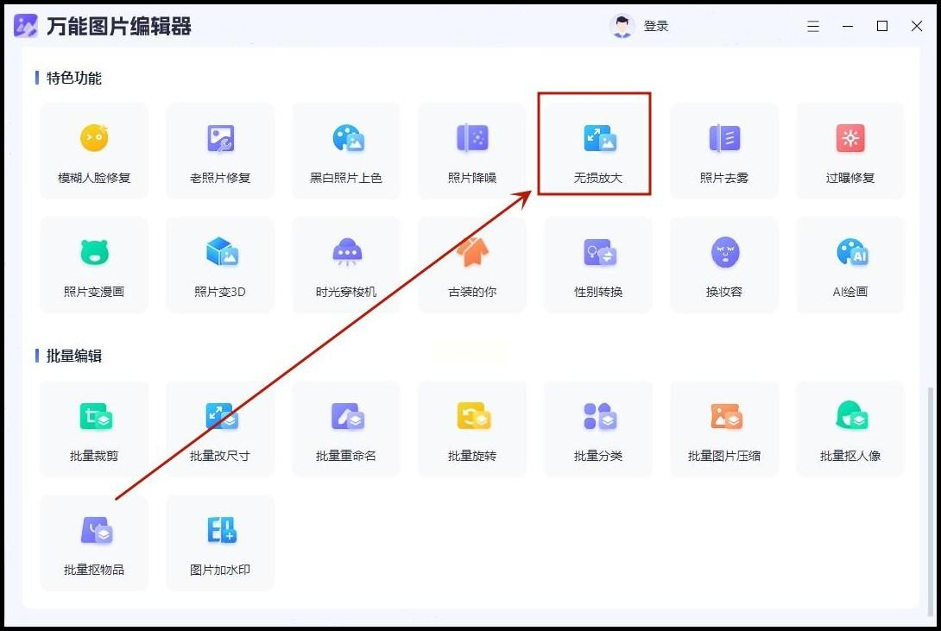The width and height of the screenshot is (941, 631).
Task: Open 批量改尺寸 batch resize
Action: (x=220, y=429)
